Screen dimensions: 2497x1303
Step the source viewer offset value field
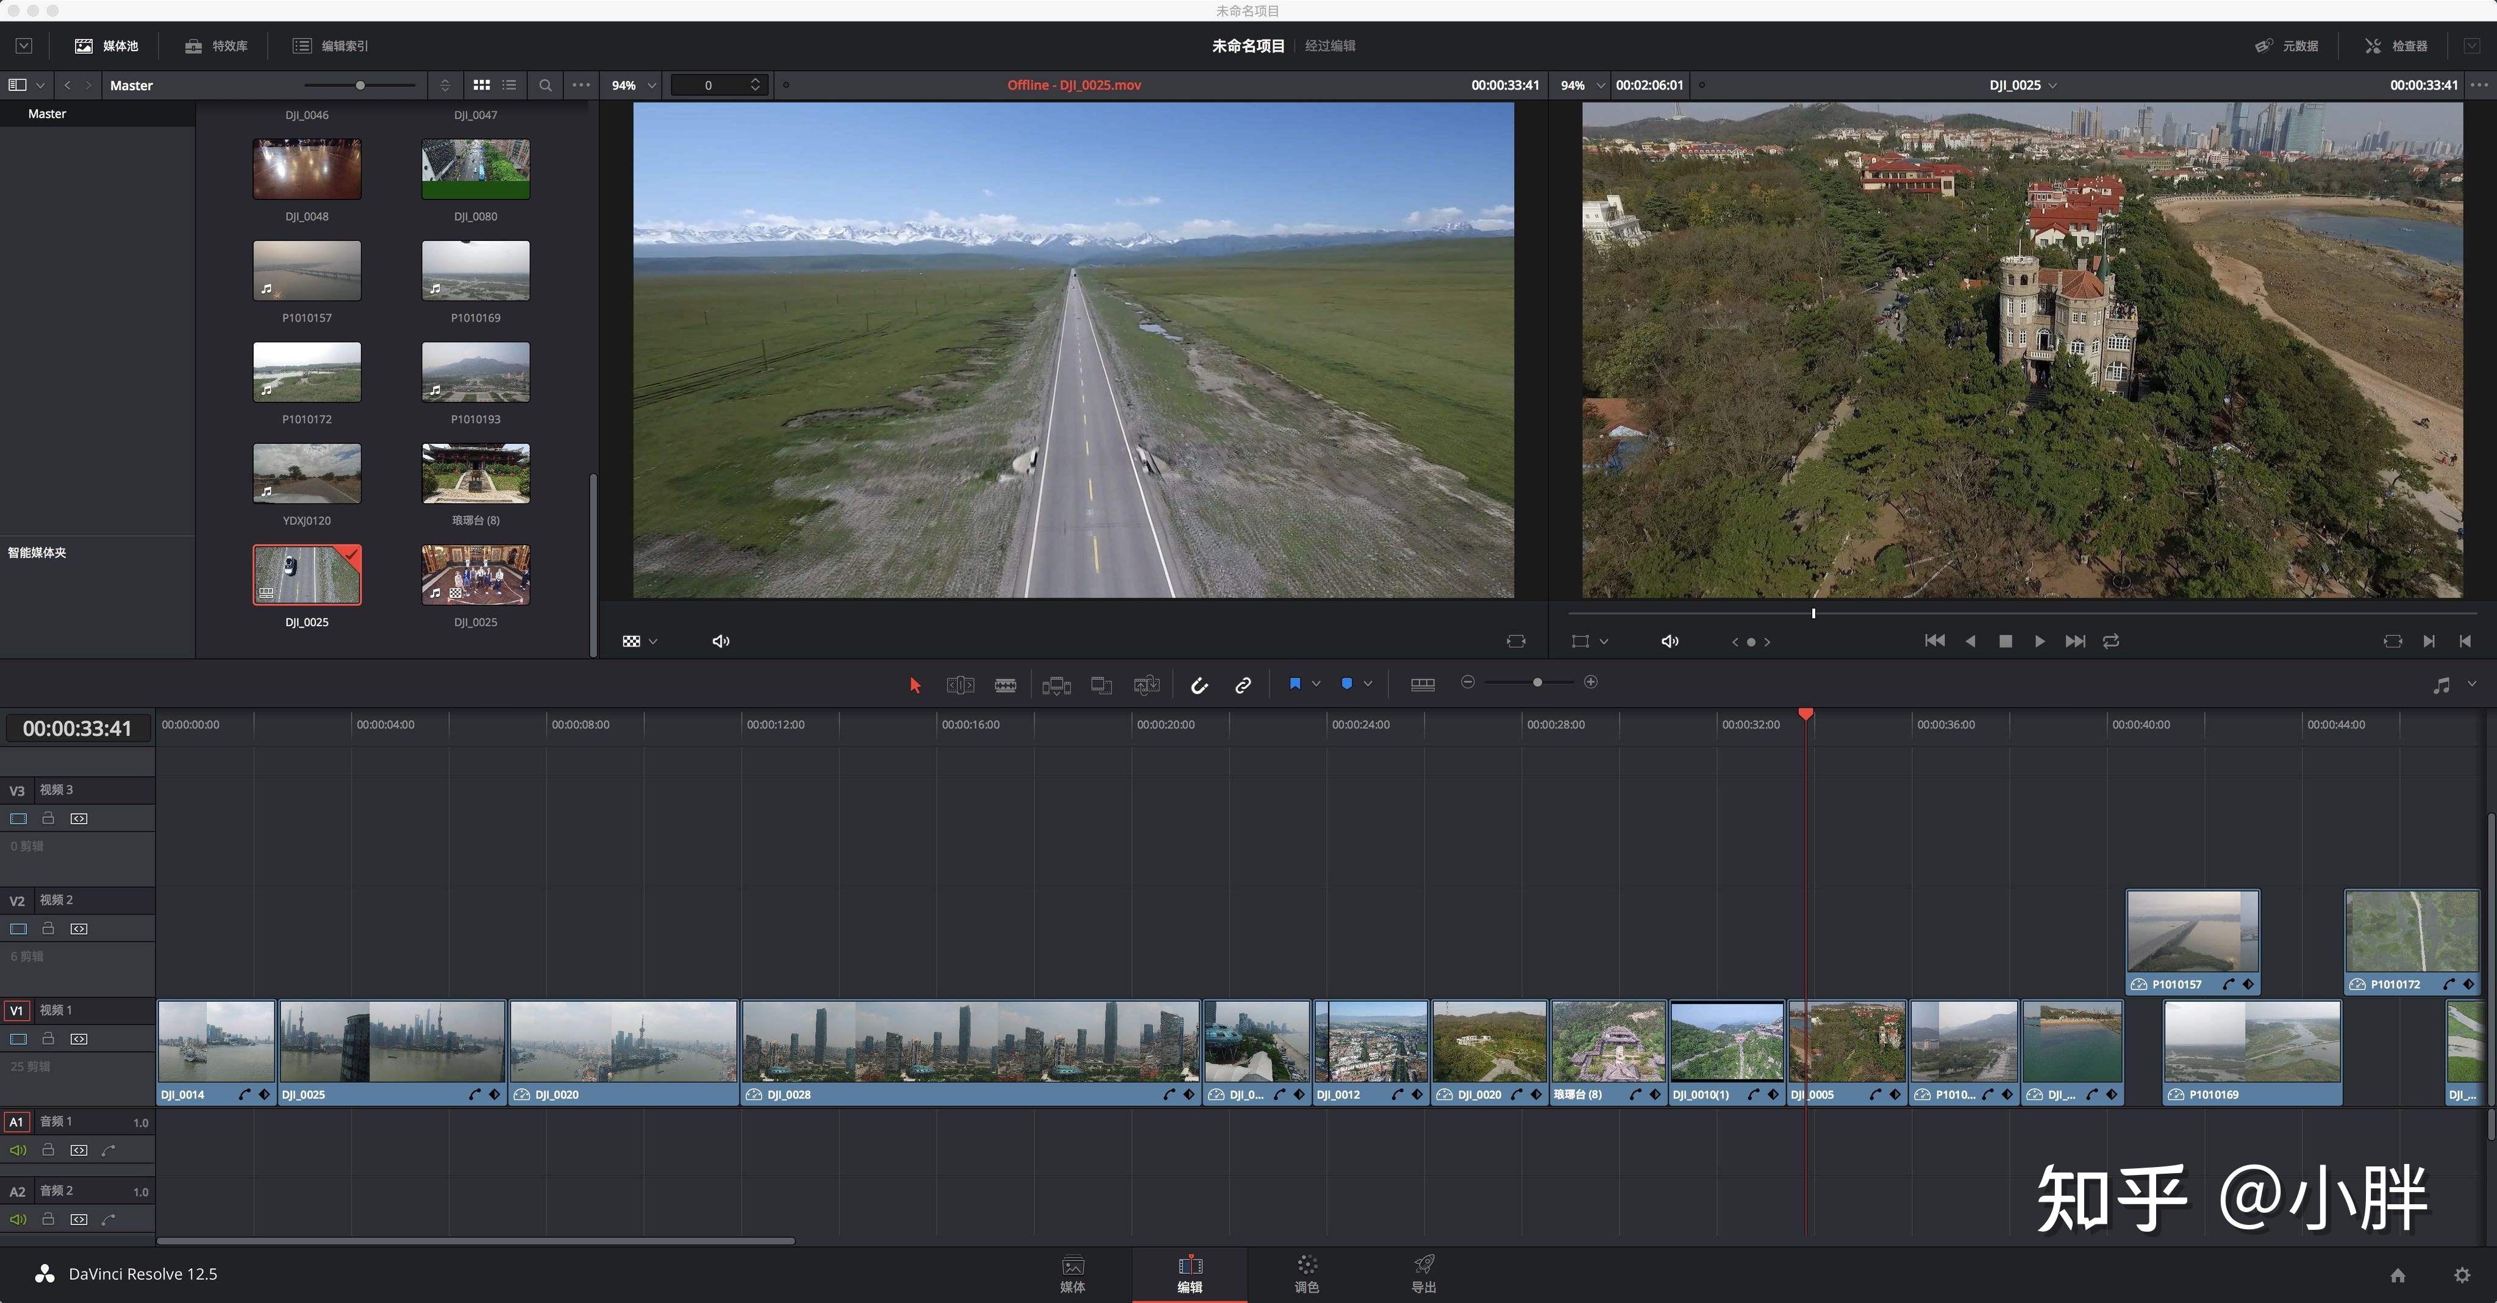click(720, 85)
